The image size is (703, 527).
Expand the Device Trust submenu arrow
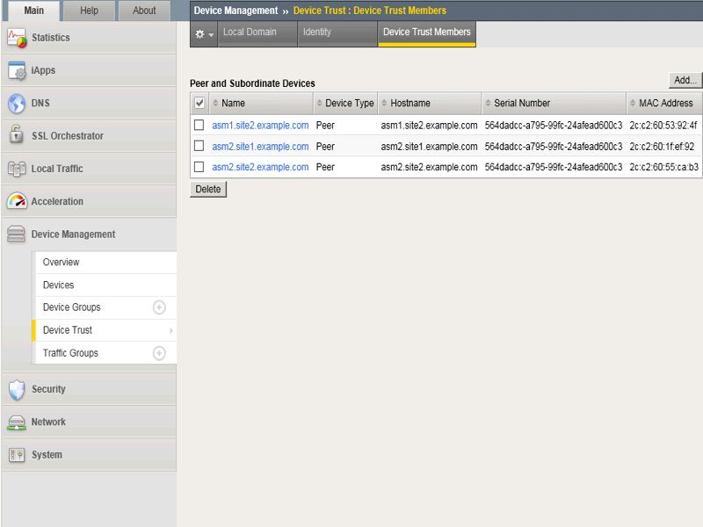click(171, 331)
